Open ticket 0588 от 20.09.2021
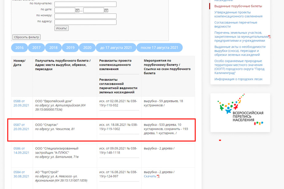Viewport: 284px width, 189px height. coord(21,103)
